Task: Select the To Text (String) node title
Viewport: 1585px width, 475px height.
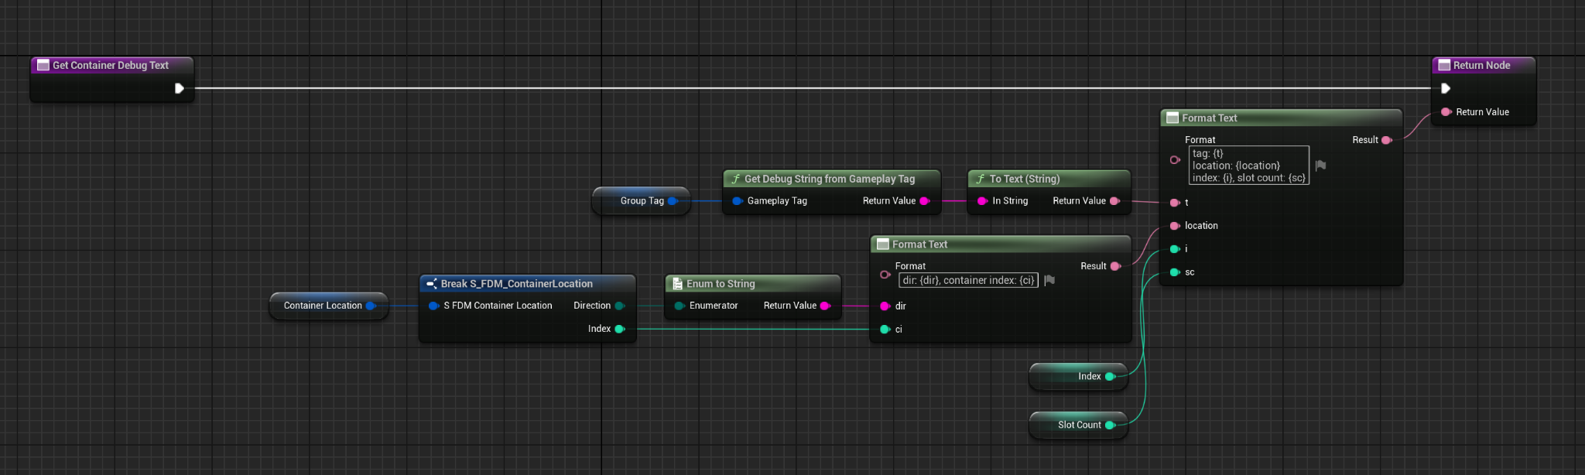Action: 1025,179
